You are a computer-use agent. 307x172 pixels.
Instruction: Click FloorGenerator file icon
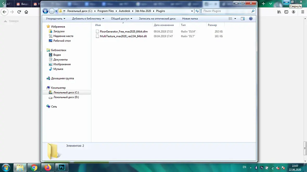(97, 31)
